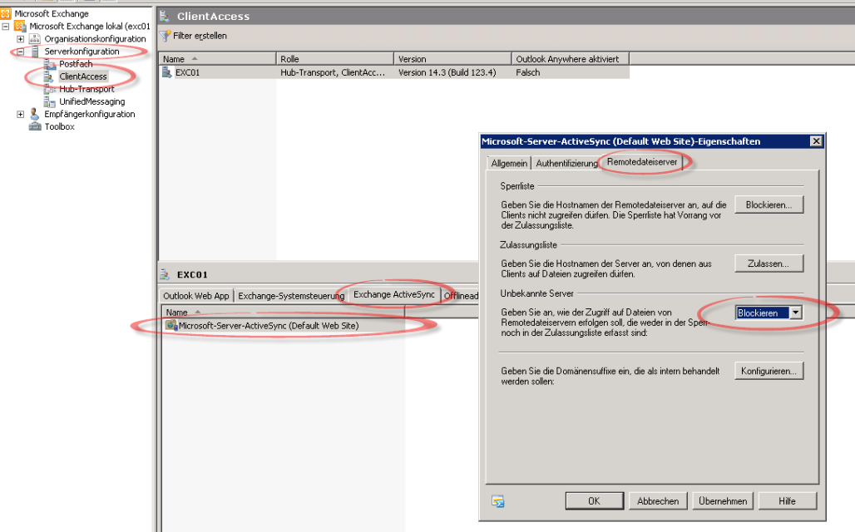Click the Postfach mailbox icon
Viewport: 855px width, 532px height.
tap(50, 64)
